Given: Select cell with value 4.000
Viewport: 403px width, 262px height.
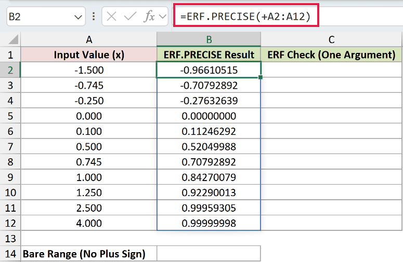Looking at the screenshot, I should pos(89,223).
